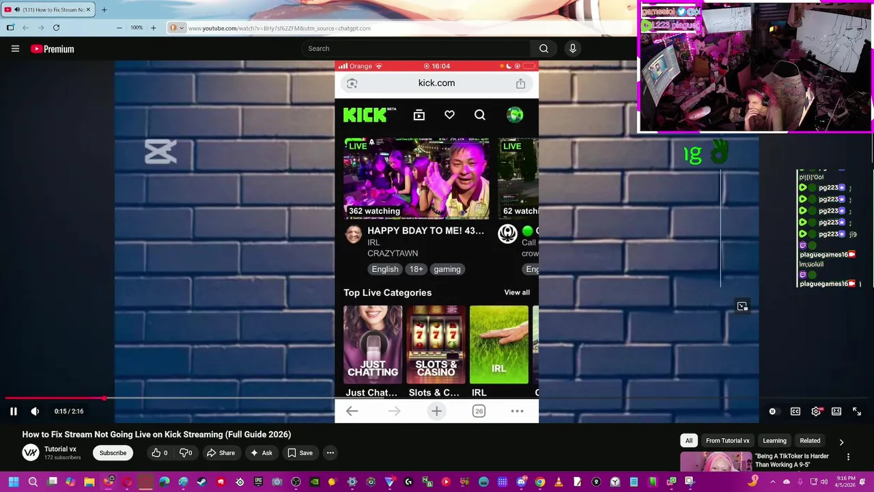Viewport: 874px width, 492px height.
Task: Show more chips with right arrow
Action: 841,442
